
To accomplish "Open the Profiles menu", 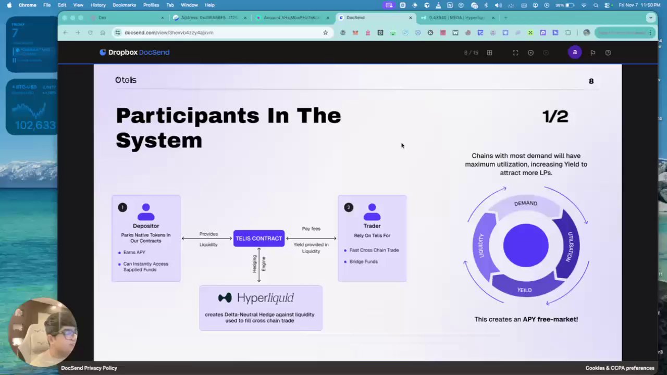I will (x=151, y=5).
